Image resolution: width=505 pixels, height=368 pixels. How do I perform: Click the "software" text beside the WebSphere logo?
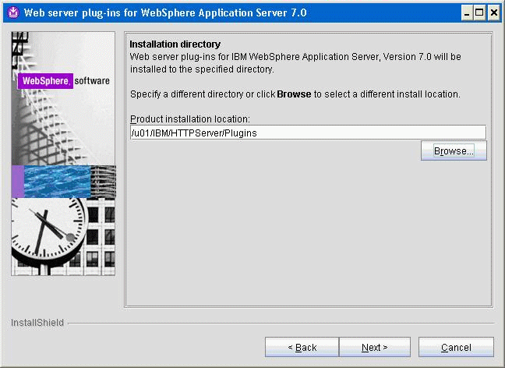tap(92, 81)
